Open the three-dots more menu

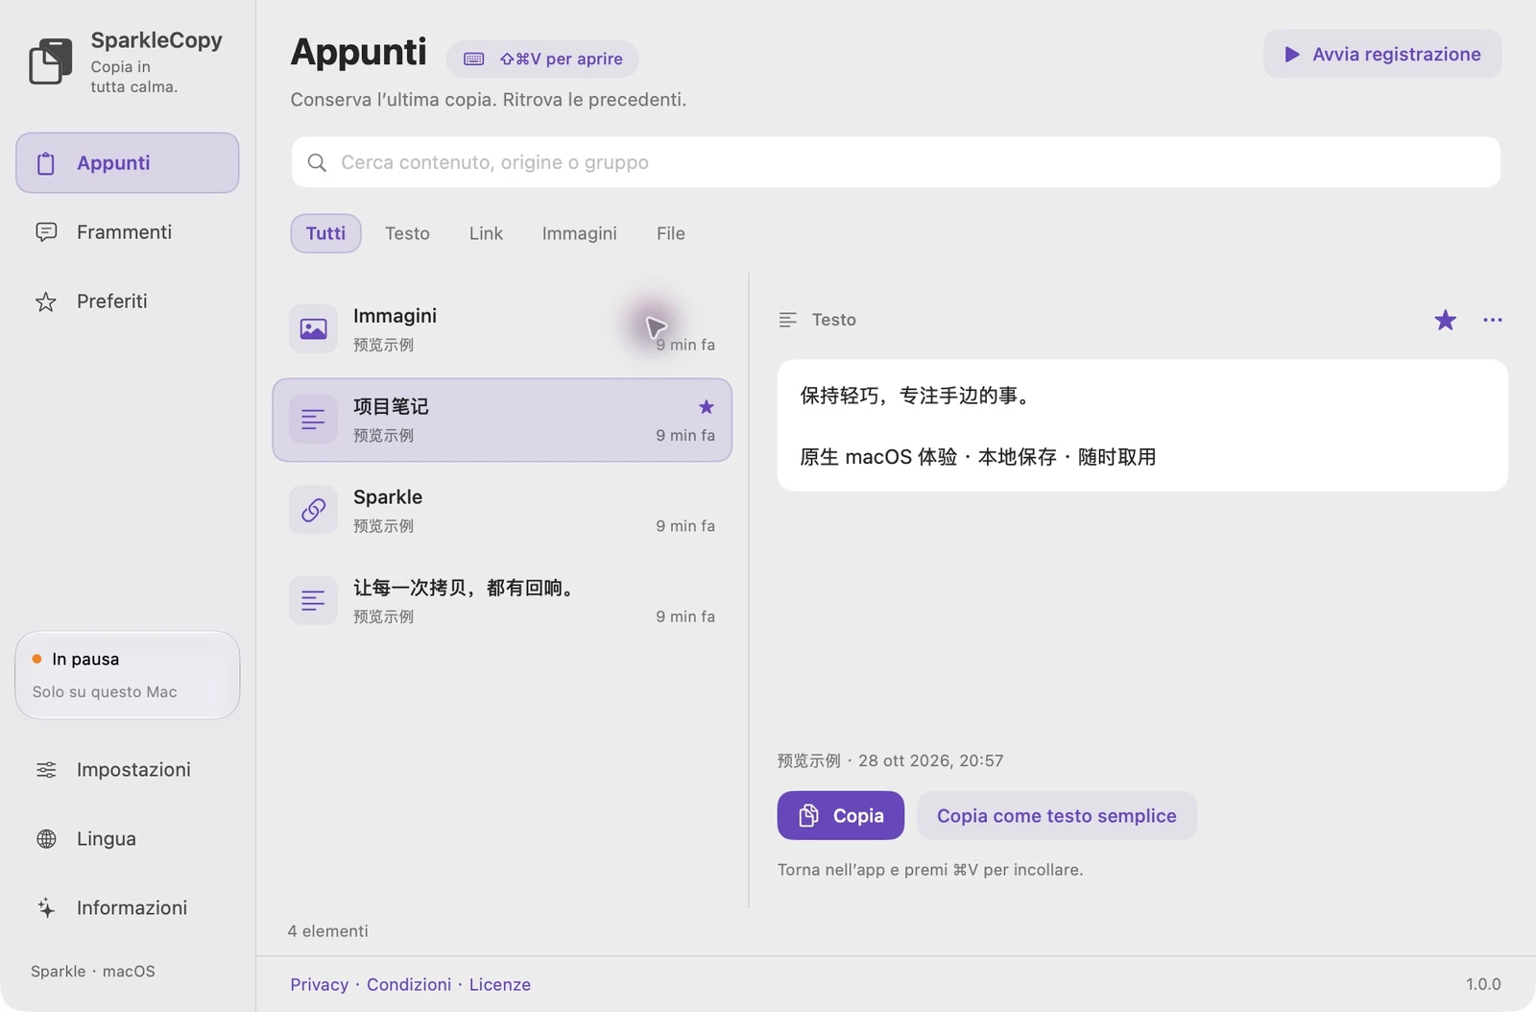1492,320
